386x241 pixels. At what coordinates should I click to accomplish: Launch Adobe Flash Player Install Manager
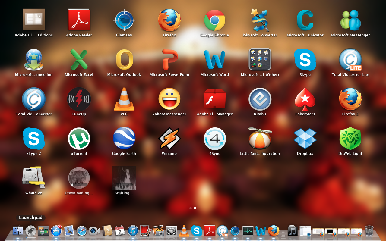pos(215,99)
